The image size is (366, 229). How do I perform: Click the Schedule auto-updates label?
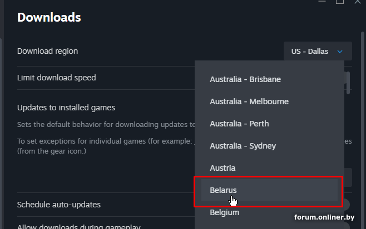pyautogui.click(x=59, y=205)
